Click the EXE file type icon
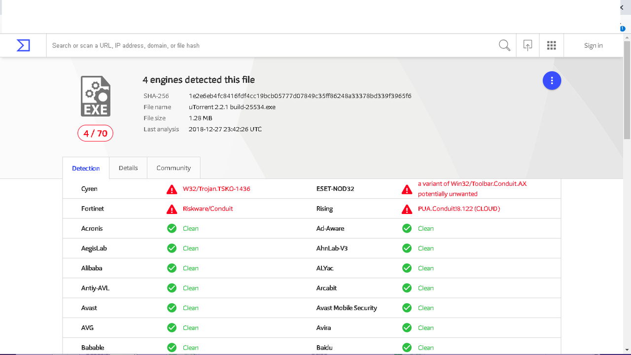631x355 pixels. pyautogui.click(x=96, y=96)
